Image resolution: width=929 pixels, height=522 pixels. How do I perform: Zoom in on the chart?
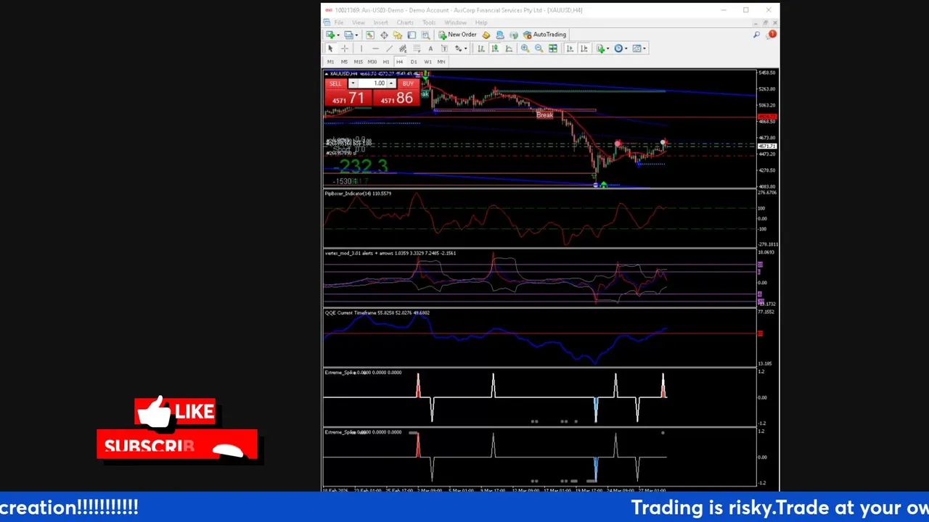point(525,49)
